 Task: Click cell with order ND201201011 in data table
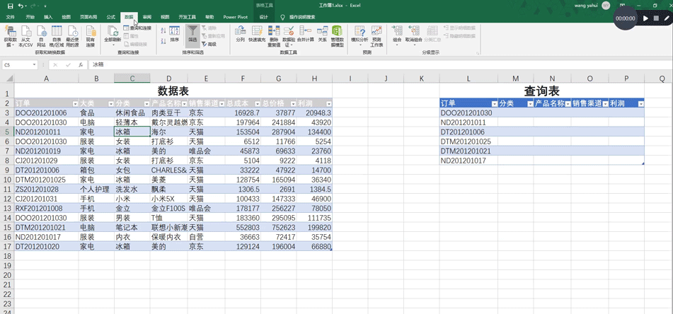46,132
